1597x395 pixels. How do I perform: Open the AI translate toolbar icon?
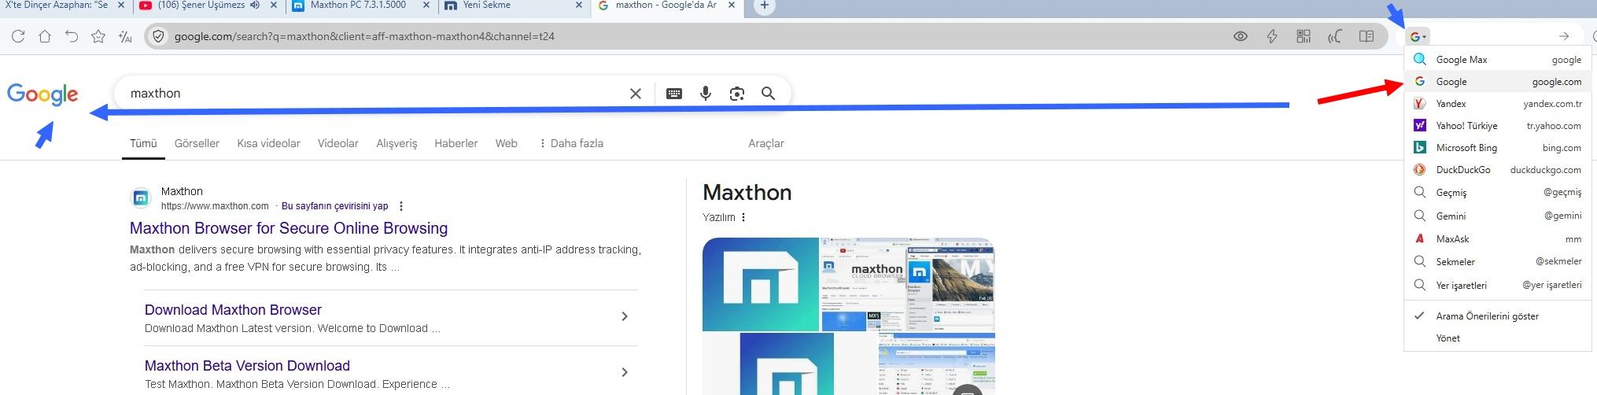(x=125, y=36)
